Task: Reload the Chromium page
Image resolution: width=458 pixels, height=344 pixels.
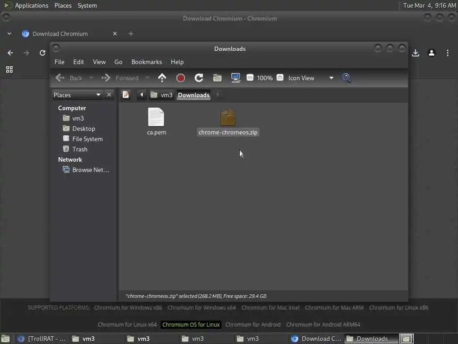Action: click(x=42, y=53)
